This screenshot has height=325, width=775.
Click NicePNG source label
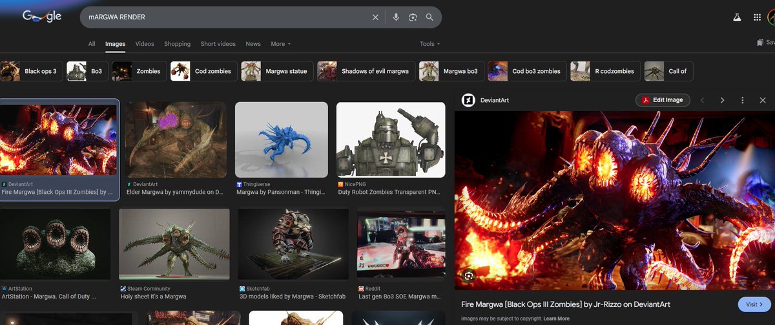point(355,184)
